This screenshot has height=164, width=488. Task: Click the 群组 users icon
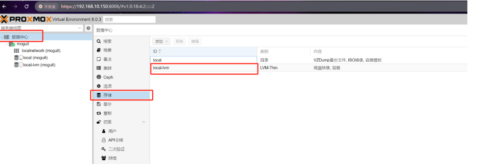tap(103, 158)
